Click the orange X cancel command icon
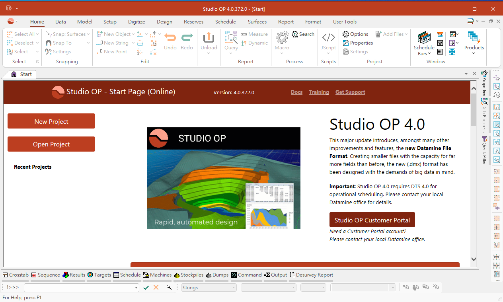Viewport: 503px width, 302px height. point(156,287)
